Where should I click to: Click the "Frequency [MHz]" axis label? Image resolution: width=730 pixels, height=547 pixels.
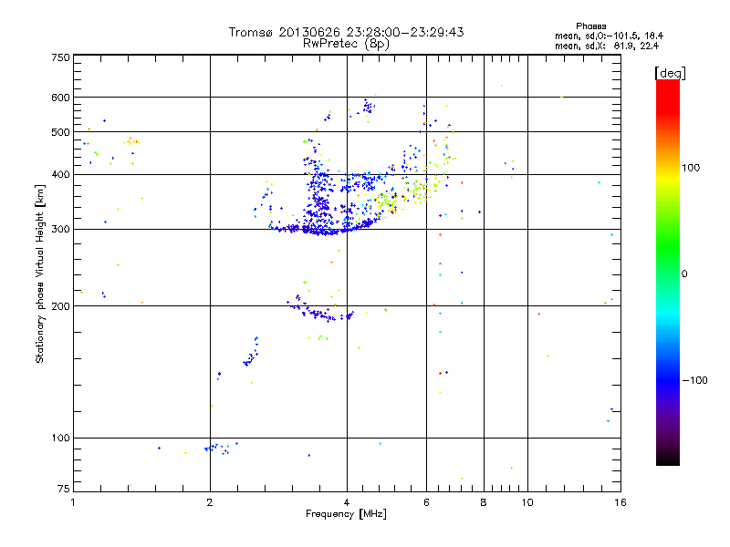click(346, 514)
